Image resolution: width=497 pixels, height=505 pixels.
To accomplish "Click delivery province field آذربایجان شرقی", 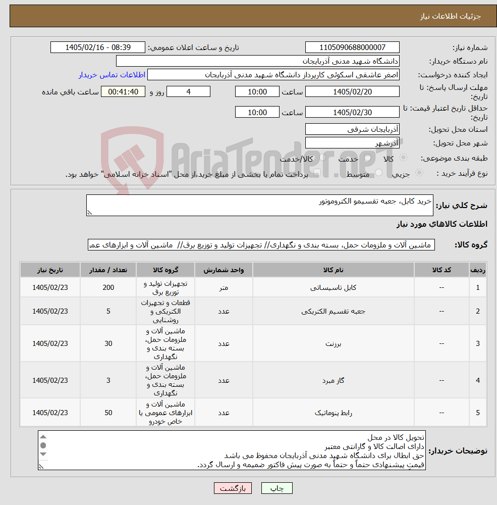I will pyautogui.click(x=352, y=129).
